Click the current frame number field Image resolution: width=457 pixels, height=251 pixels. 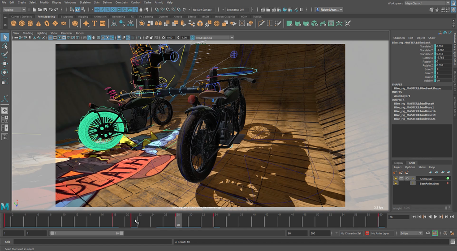[398, 217]
